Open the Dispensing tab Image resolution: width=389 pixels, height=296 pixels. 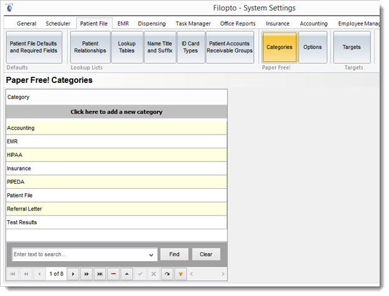tap(152, 24)
